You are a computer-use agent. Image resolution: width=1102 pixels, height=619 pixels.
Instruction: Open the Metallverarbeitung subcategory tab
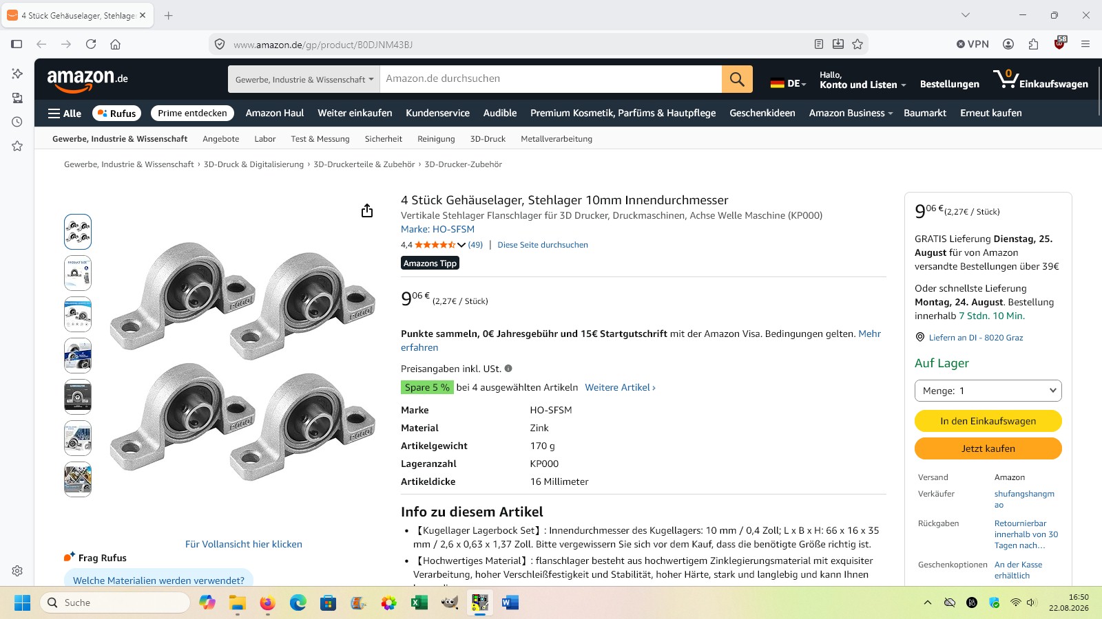pos(557,139)
